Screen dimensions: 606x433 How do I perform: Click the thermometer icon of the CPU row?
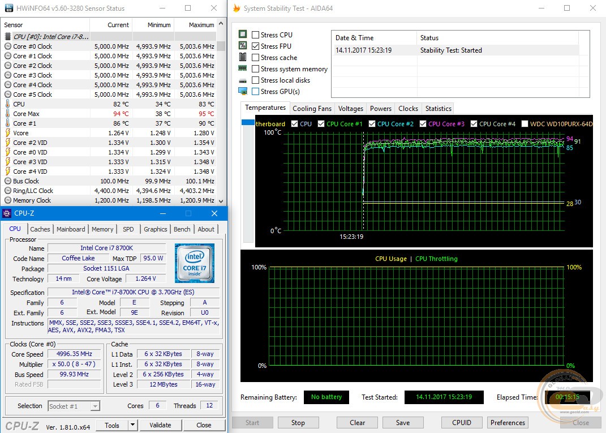[8, 104]
